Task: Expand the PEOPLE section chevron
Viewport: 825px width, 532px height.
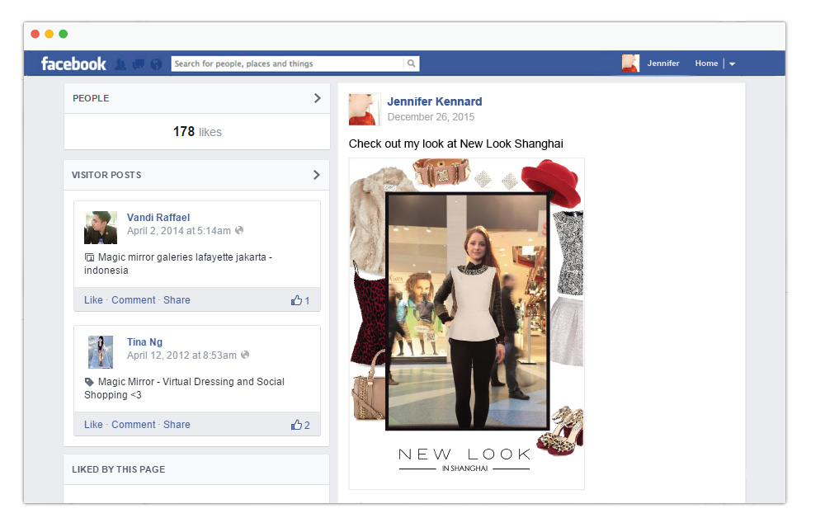Action: pos(318,98)
